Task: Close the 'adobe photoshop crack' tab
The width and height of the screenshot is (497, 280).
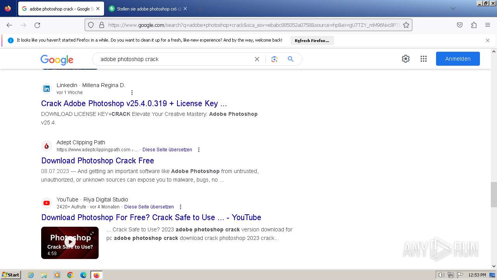Action: pyautogui.click(x=98, y=9)
